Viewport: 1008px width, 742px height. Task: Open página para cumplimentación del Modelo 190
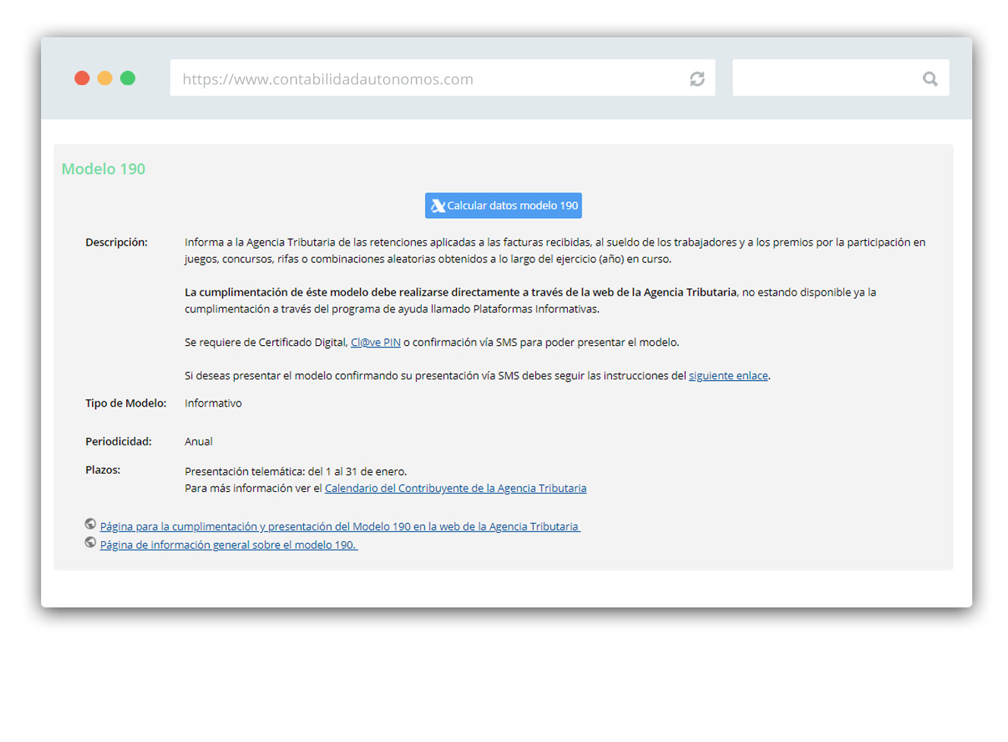[x=340, y=527]
